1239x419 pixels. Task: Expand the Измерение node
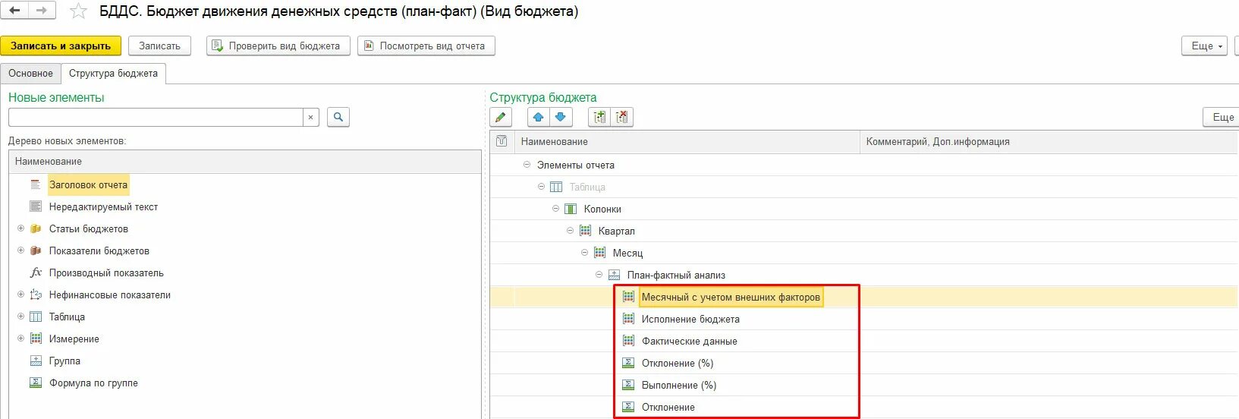tap(20, 339)
